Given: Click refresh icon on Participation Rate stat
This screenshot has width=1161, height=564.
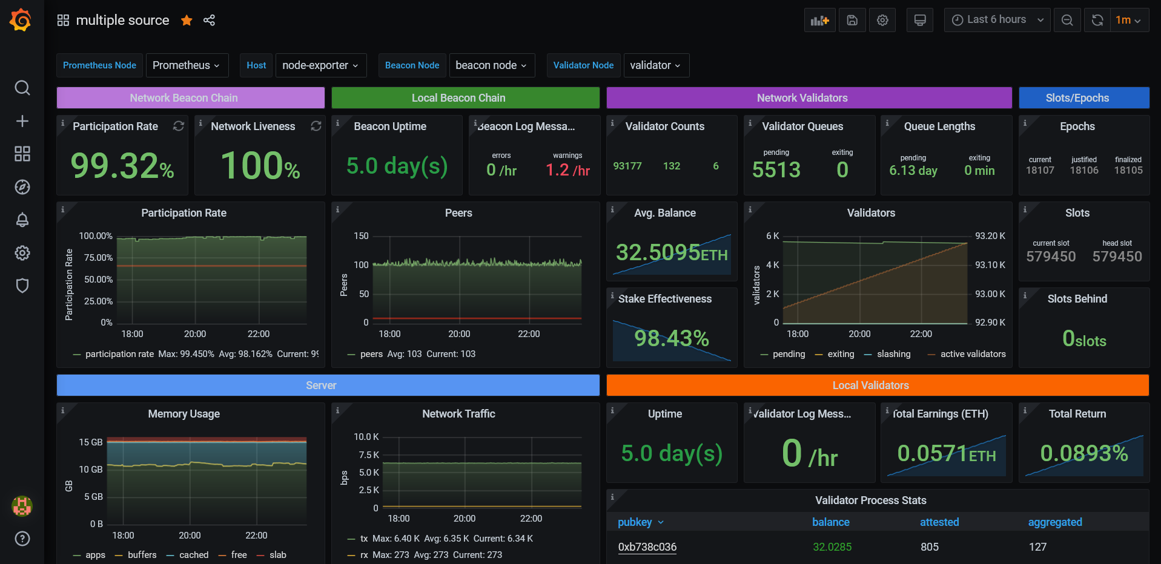Looking at the screenshot, I should coord(179,126).
